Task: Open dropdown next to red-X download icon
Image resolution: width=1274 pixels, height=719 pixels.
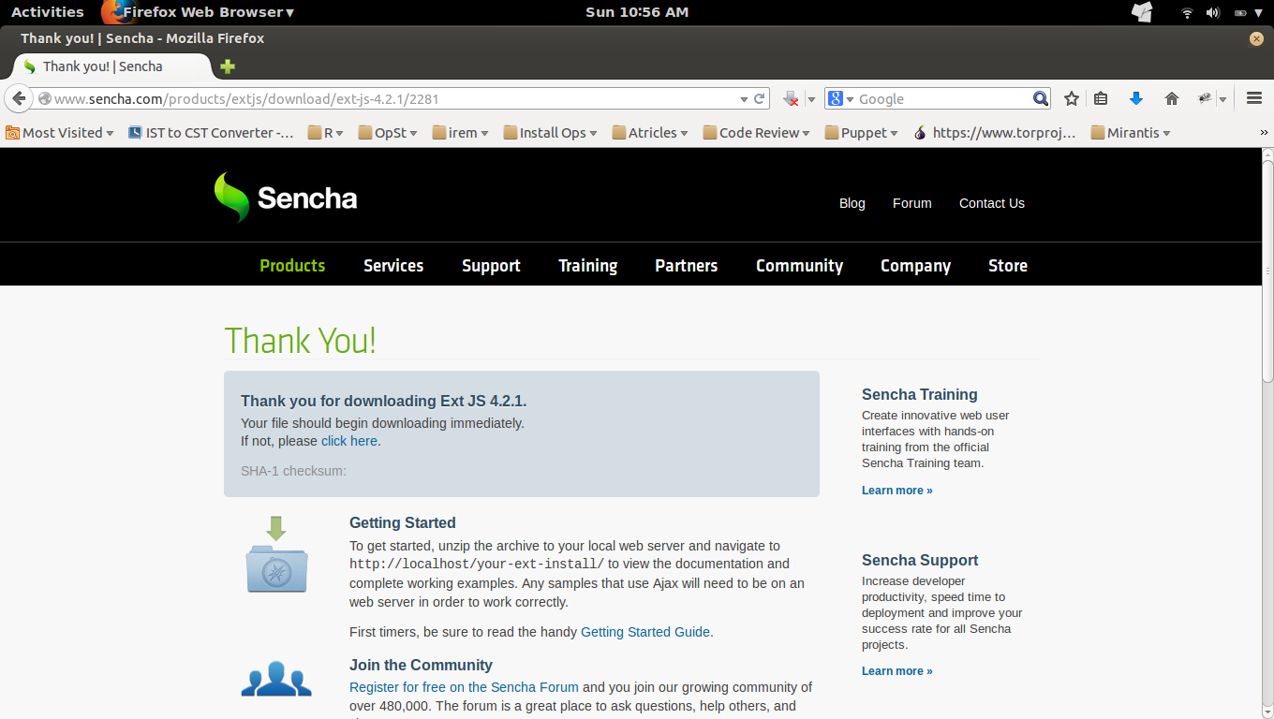Action: click(x=811, y=99)
